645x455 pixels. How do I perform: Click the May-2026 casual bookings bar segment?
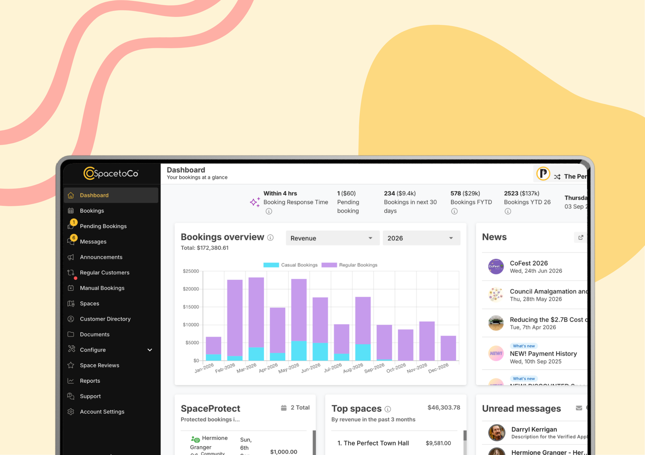point(299,351)
